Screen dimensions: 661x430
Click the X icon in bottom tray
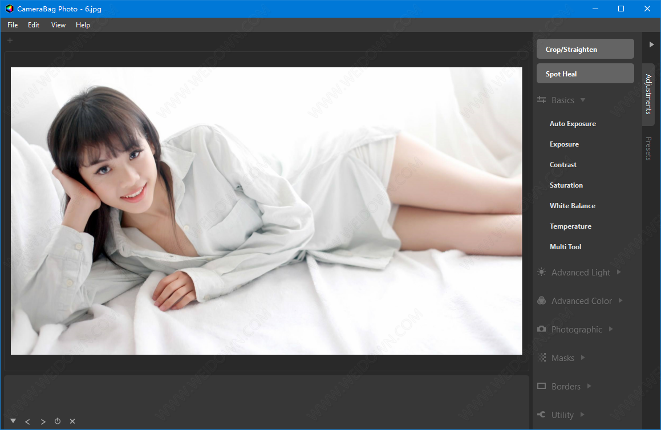72,421
